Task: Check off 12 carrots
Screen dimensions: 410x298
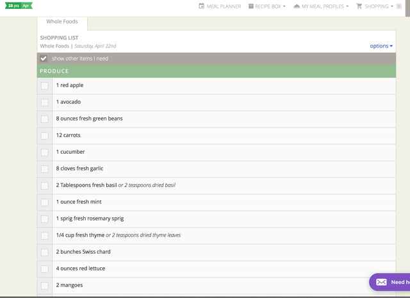Action: click(45, 136)
